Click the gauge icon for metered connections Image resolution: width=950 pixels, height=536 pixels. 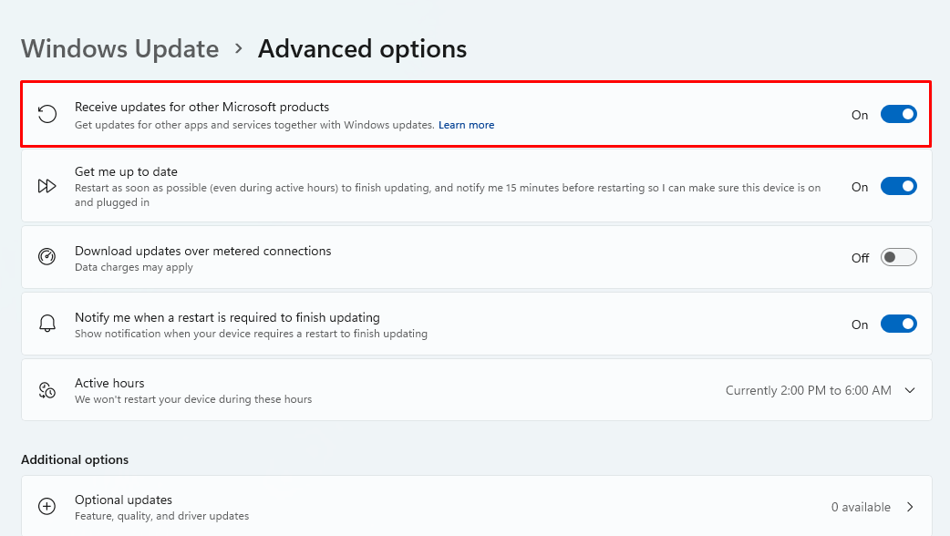coord(47,257)
